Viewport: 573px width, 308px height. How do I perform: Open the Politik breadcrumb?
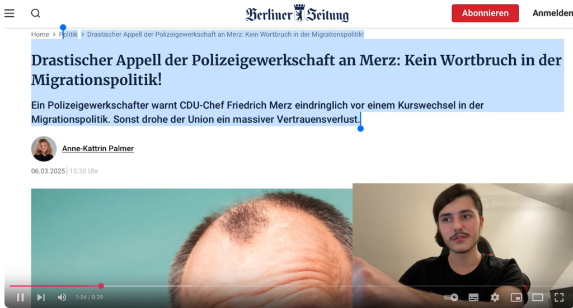[x=69, y=34]
